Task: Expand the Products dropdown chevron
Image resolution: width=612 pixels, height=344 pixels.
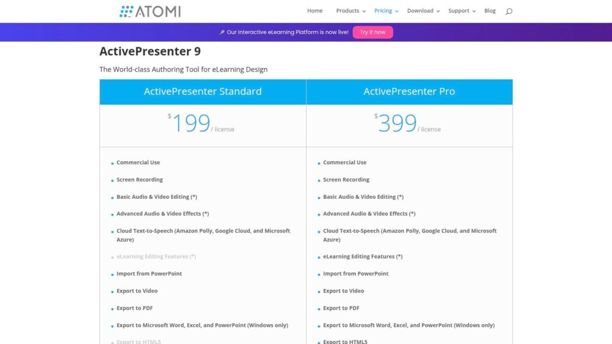Action: (x=364, y=11)
